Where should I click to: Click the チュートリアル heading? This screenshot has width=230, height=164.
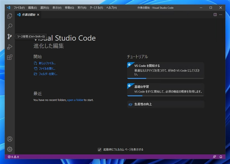point(137,57)
